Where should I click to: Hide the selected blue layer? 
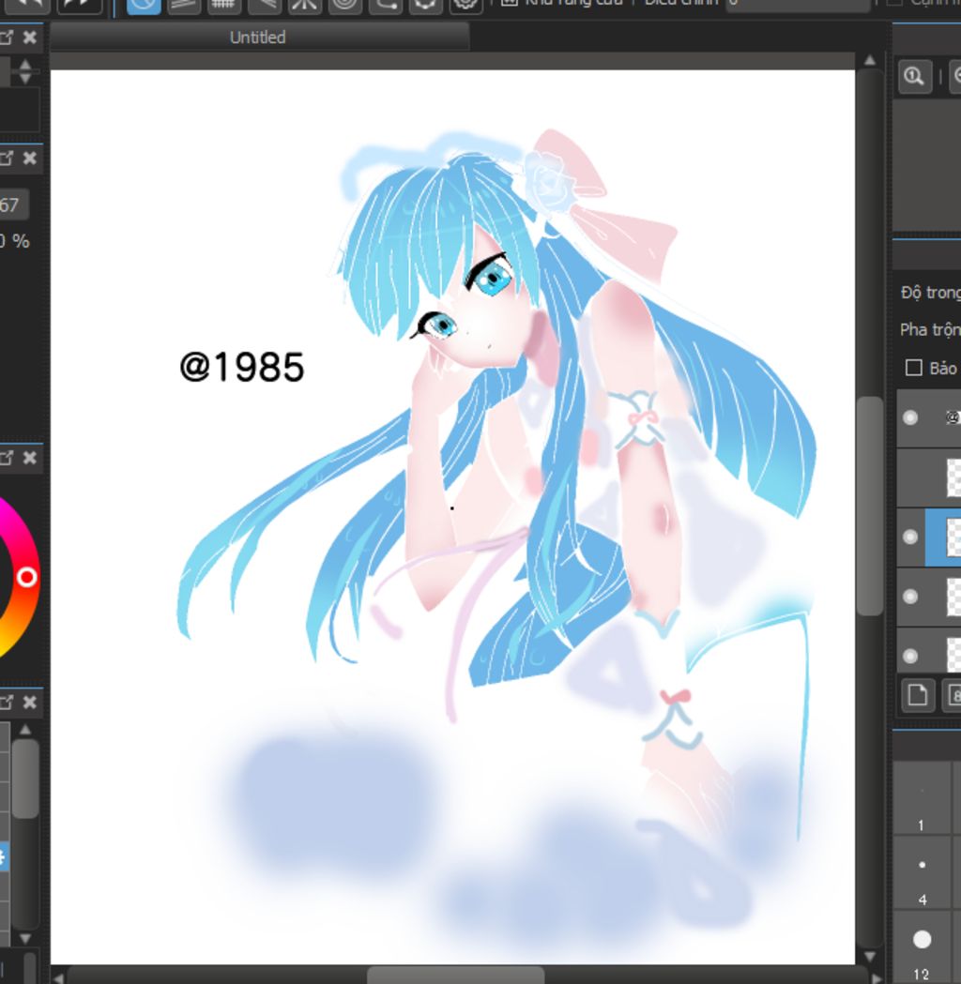pyautogui.click(x=910, y=537)
